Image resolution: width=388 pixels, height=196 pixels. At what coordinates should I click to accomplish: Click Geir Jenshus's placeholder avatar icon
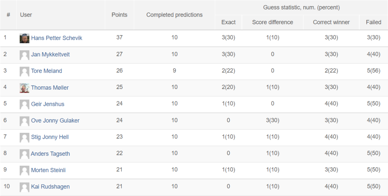[x=25, y=104]
